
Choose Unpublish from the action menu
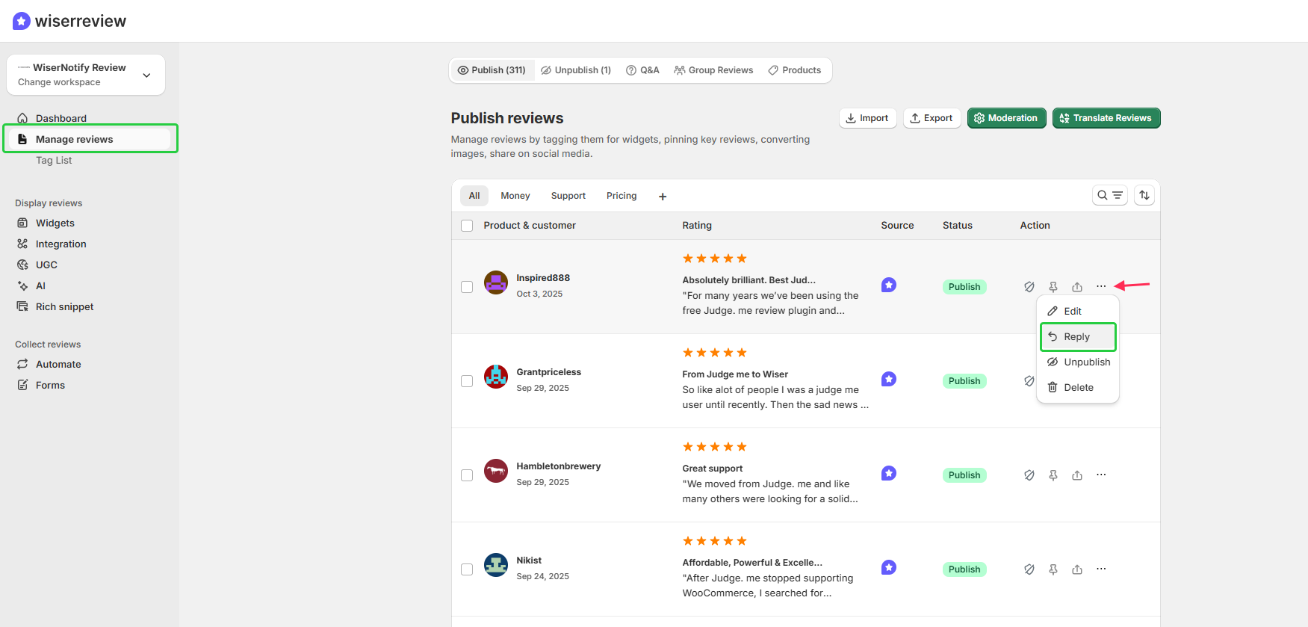point(1077,362)
